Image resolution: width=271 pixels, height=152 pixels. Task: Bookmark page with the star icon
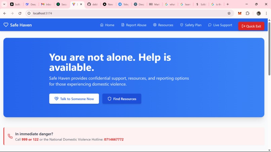click(229, 13)
